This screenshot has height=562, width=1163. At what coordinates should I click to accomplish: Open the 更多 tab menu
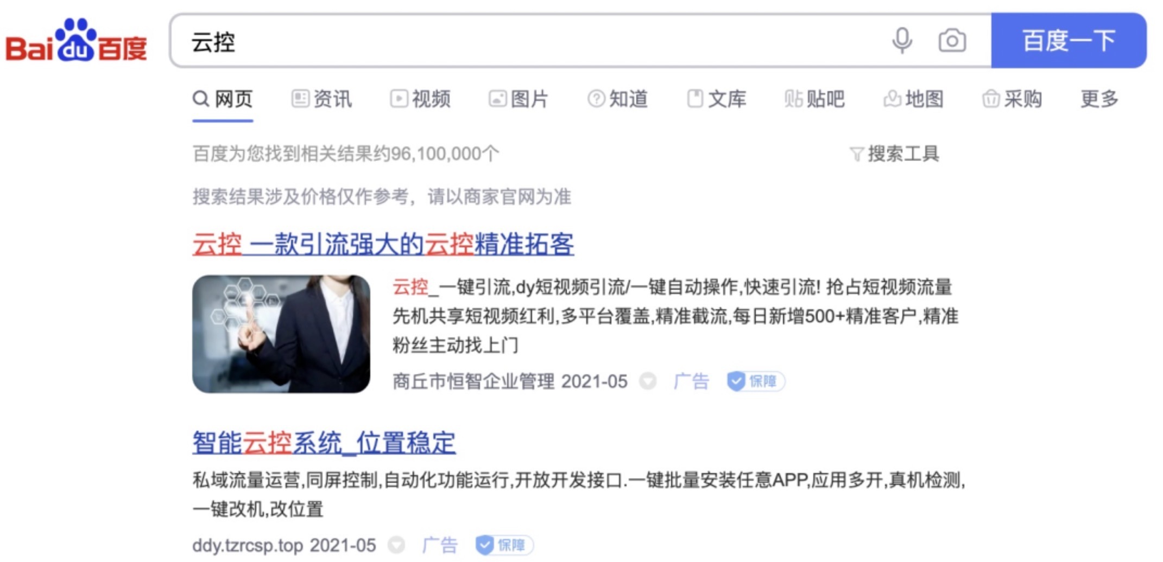(1099, 99)
